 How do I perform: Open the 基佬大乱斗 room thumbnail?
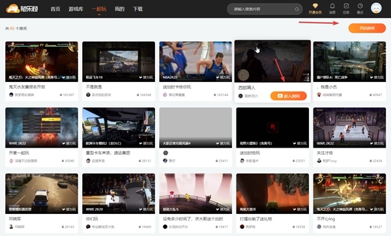(x=195, y=194)
